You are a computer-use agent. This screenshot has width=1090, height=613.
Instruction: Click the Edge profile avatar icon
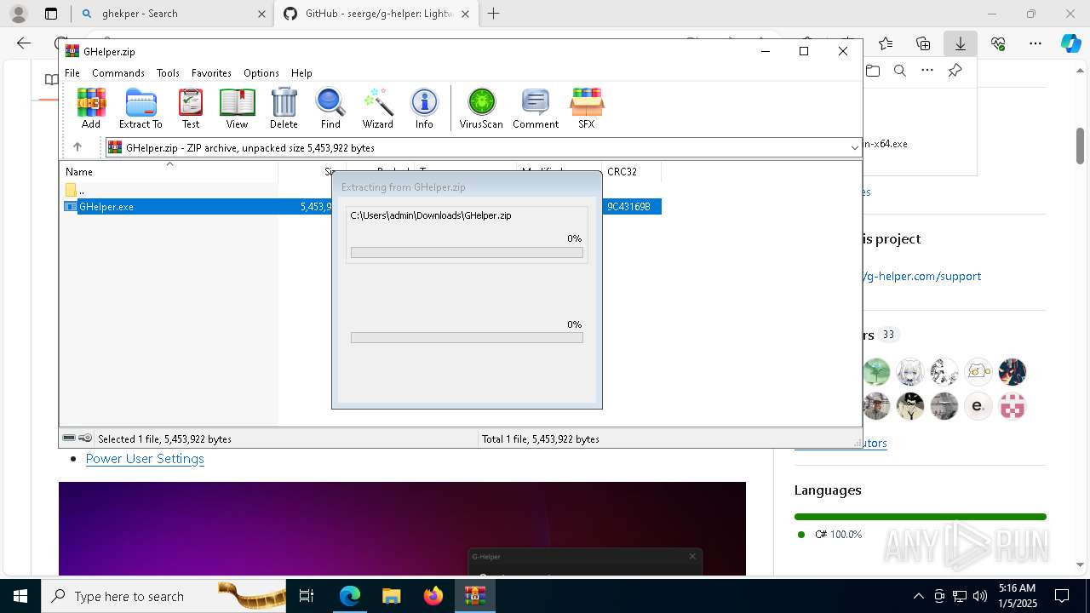pyautogui.click(x=18, y=14)
